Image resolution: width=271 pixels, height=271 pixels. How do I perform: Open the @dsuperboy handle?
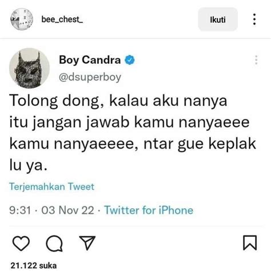coord(90,77)
